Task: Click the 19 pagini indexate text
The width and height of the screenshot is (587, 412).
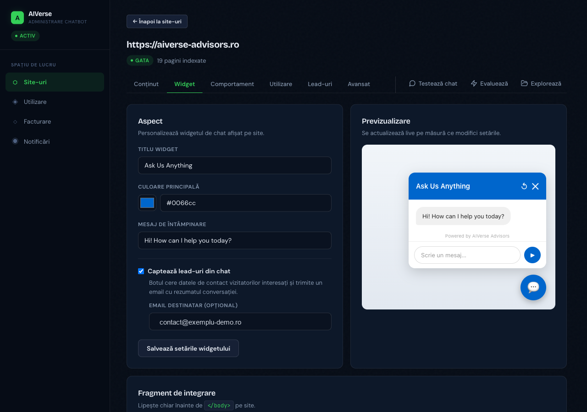Action: click(182, 60)
